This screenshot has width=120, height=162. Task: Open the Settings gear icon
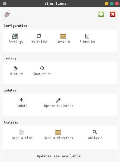point(15,36)
